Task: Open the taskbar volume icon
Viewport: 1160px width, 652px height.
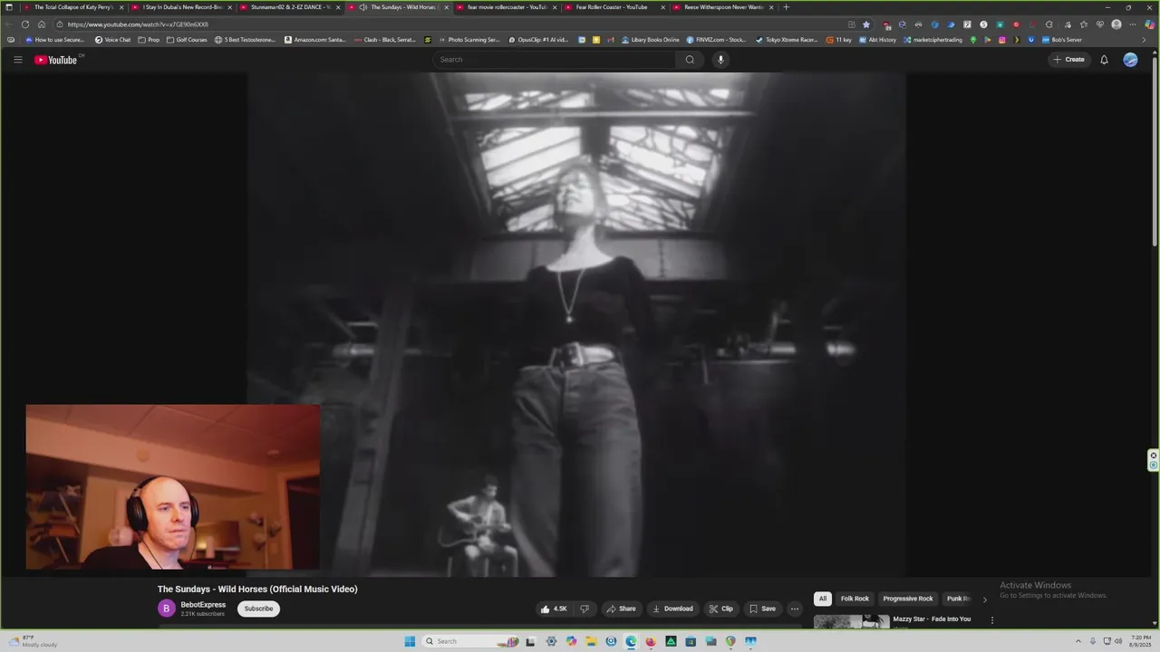Action: coord(1118,641)
